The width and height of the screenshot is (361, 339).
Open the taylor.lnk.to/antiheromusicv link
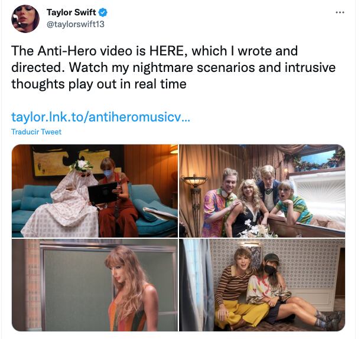click(100, 117)
